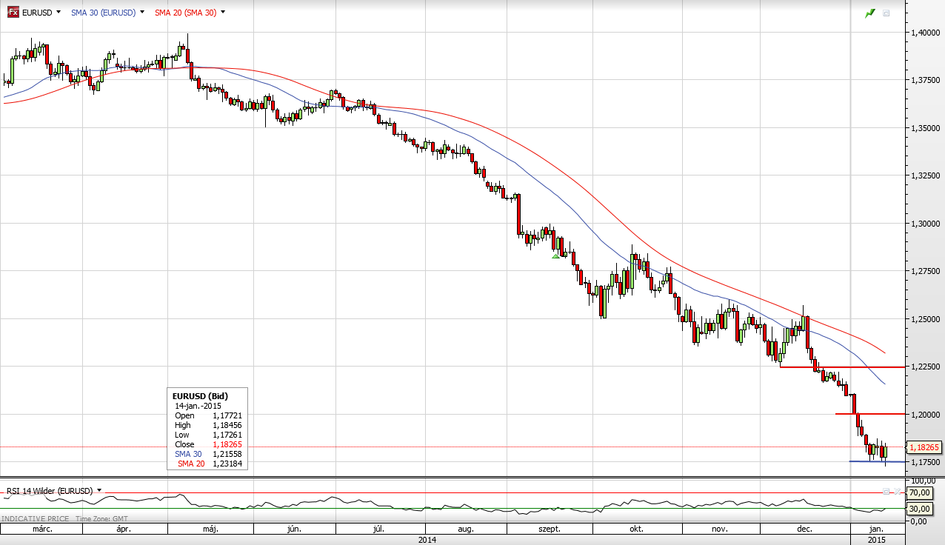The width and height of the screenshot is (945, 545).
Task: Click the 1,37500 price axis label
Action: (x=924, y=80)
